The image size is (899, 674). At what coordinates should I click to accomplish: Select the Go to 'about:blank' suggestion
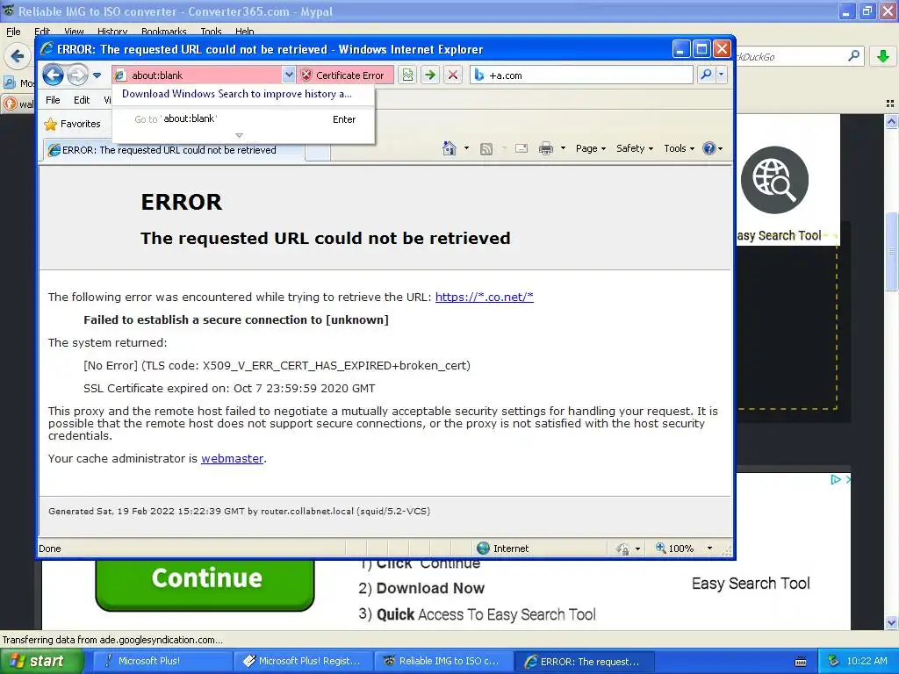pyautogui.click(x=245, y=119)
